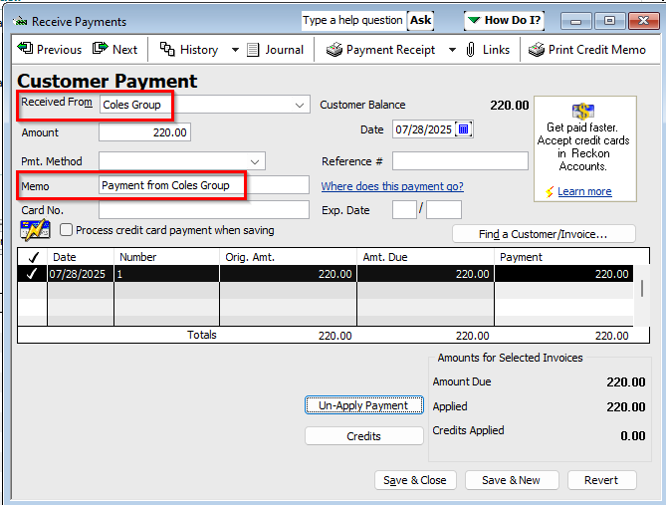Open transaction History

coord(188,50)
